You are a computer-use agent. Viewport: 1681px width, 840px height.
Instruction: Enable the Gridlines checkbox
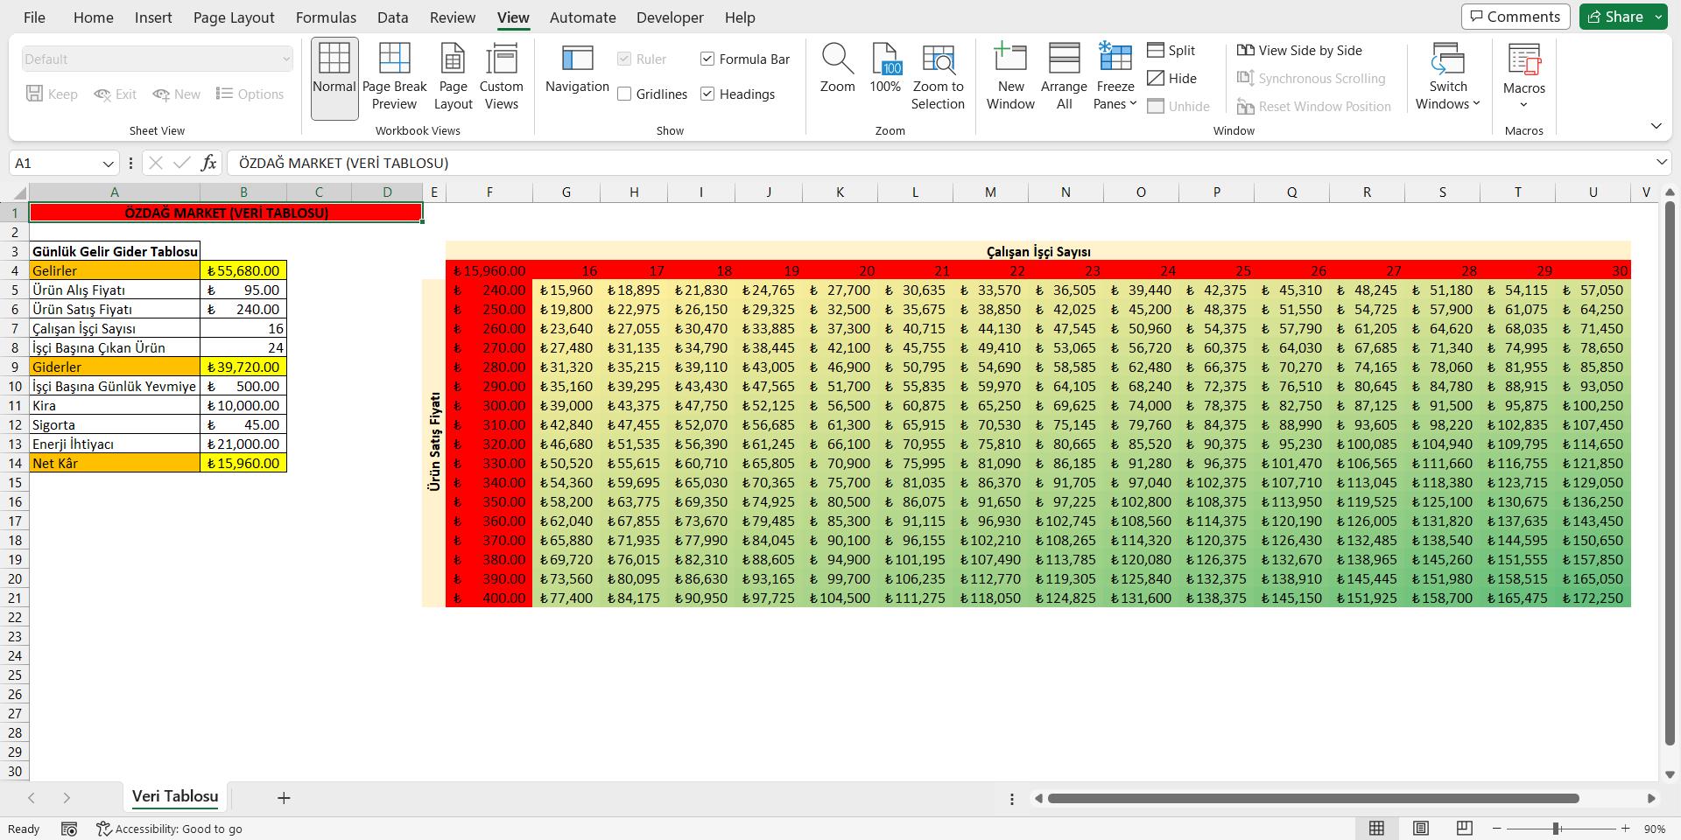(625, 94)
